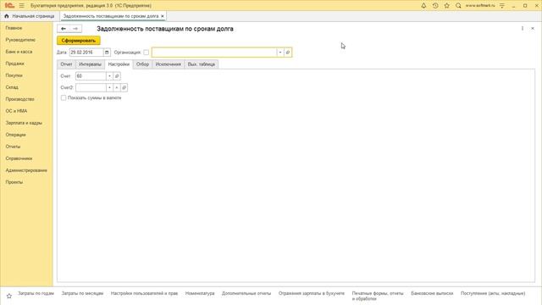The height and width of the screenshot is (305, 542).
Task: Open the Зарплата и кадры section
Action: 24,123
